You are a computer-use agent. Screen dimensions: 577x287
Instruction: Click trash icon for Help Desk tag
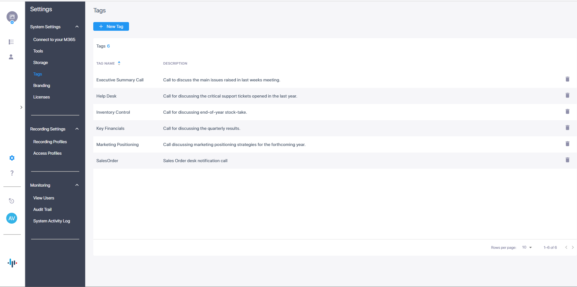click(567, 95)
